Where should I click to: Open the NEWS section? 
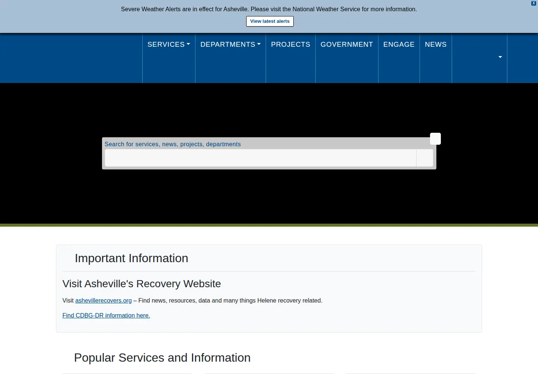436,45
